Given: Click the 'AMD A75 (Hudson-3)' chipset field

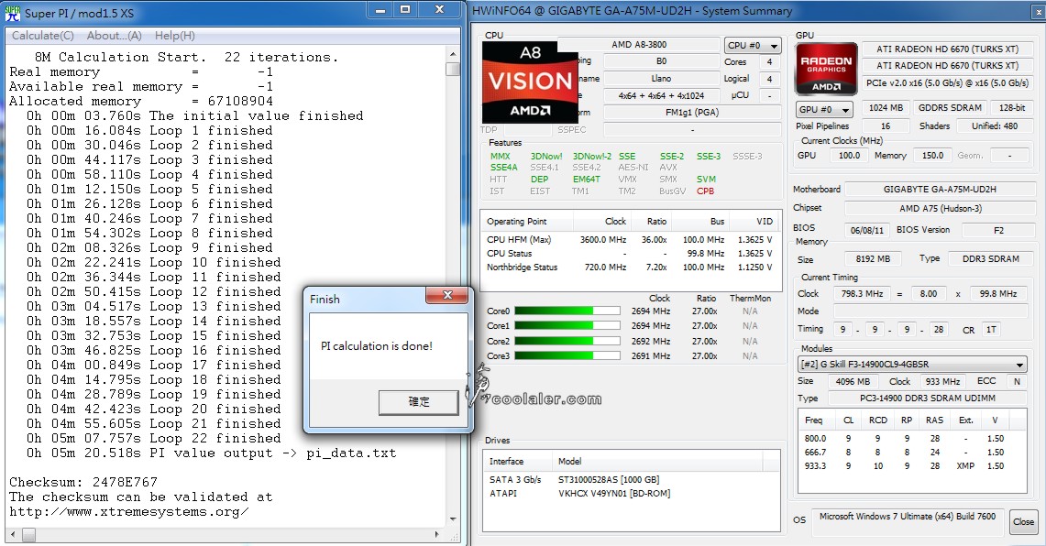Looking at the screenshot, I should tap(940, 209).
